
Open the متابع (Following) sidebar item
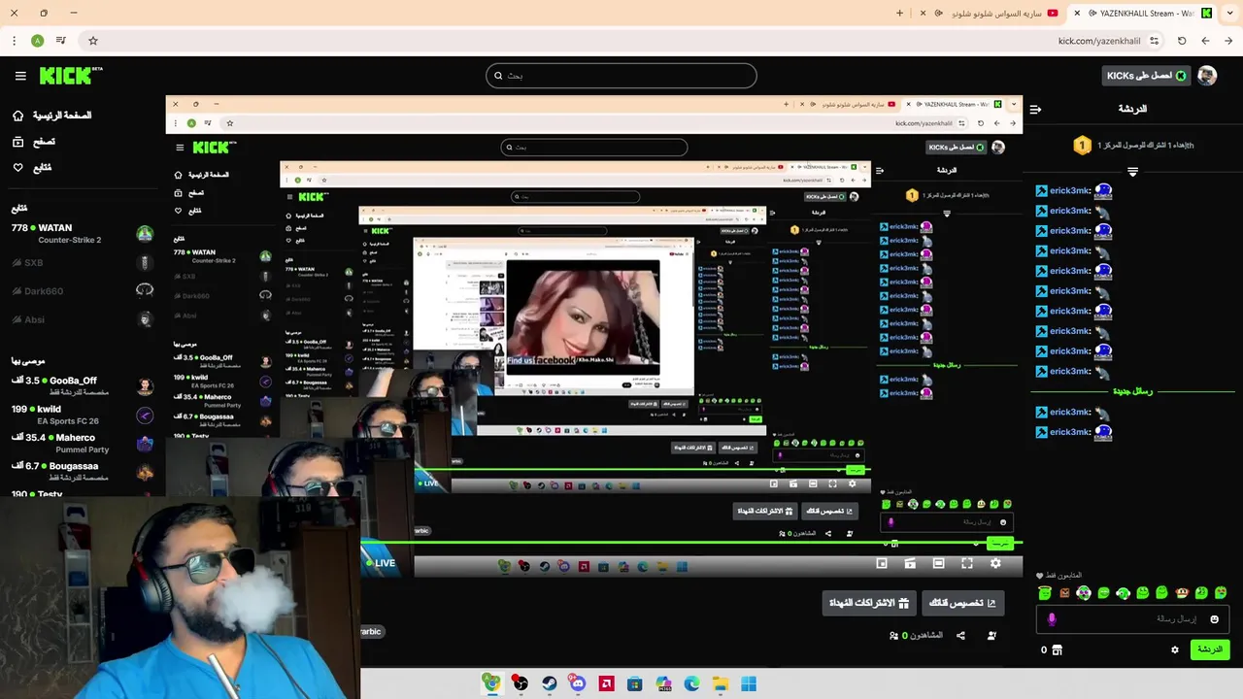click(32, 168)
